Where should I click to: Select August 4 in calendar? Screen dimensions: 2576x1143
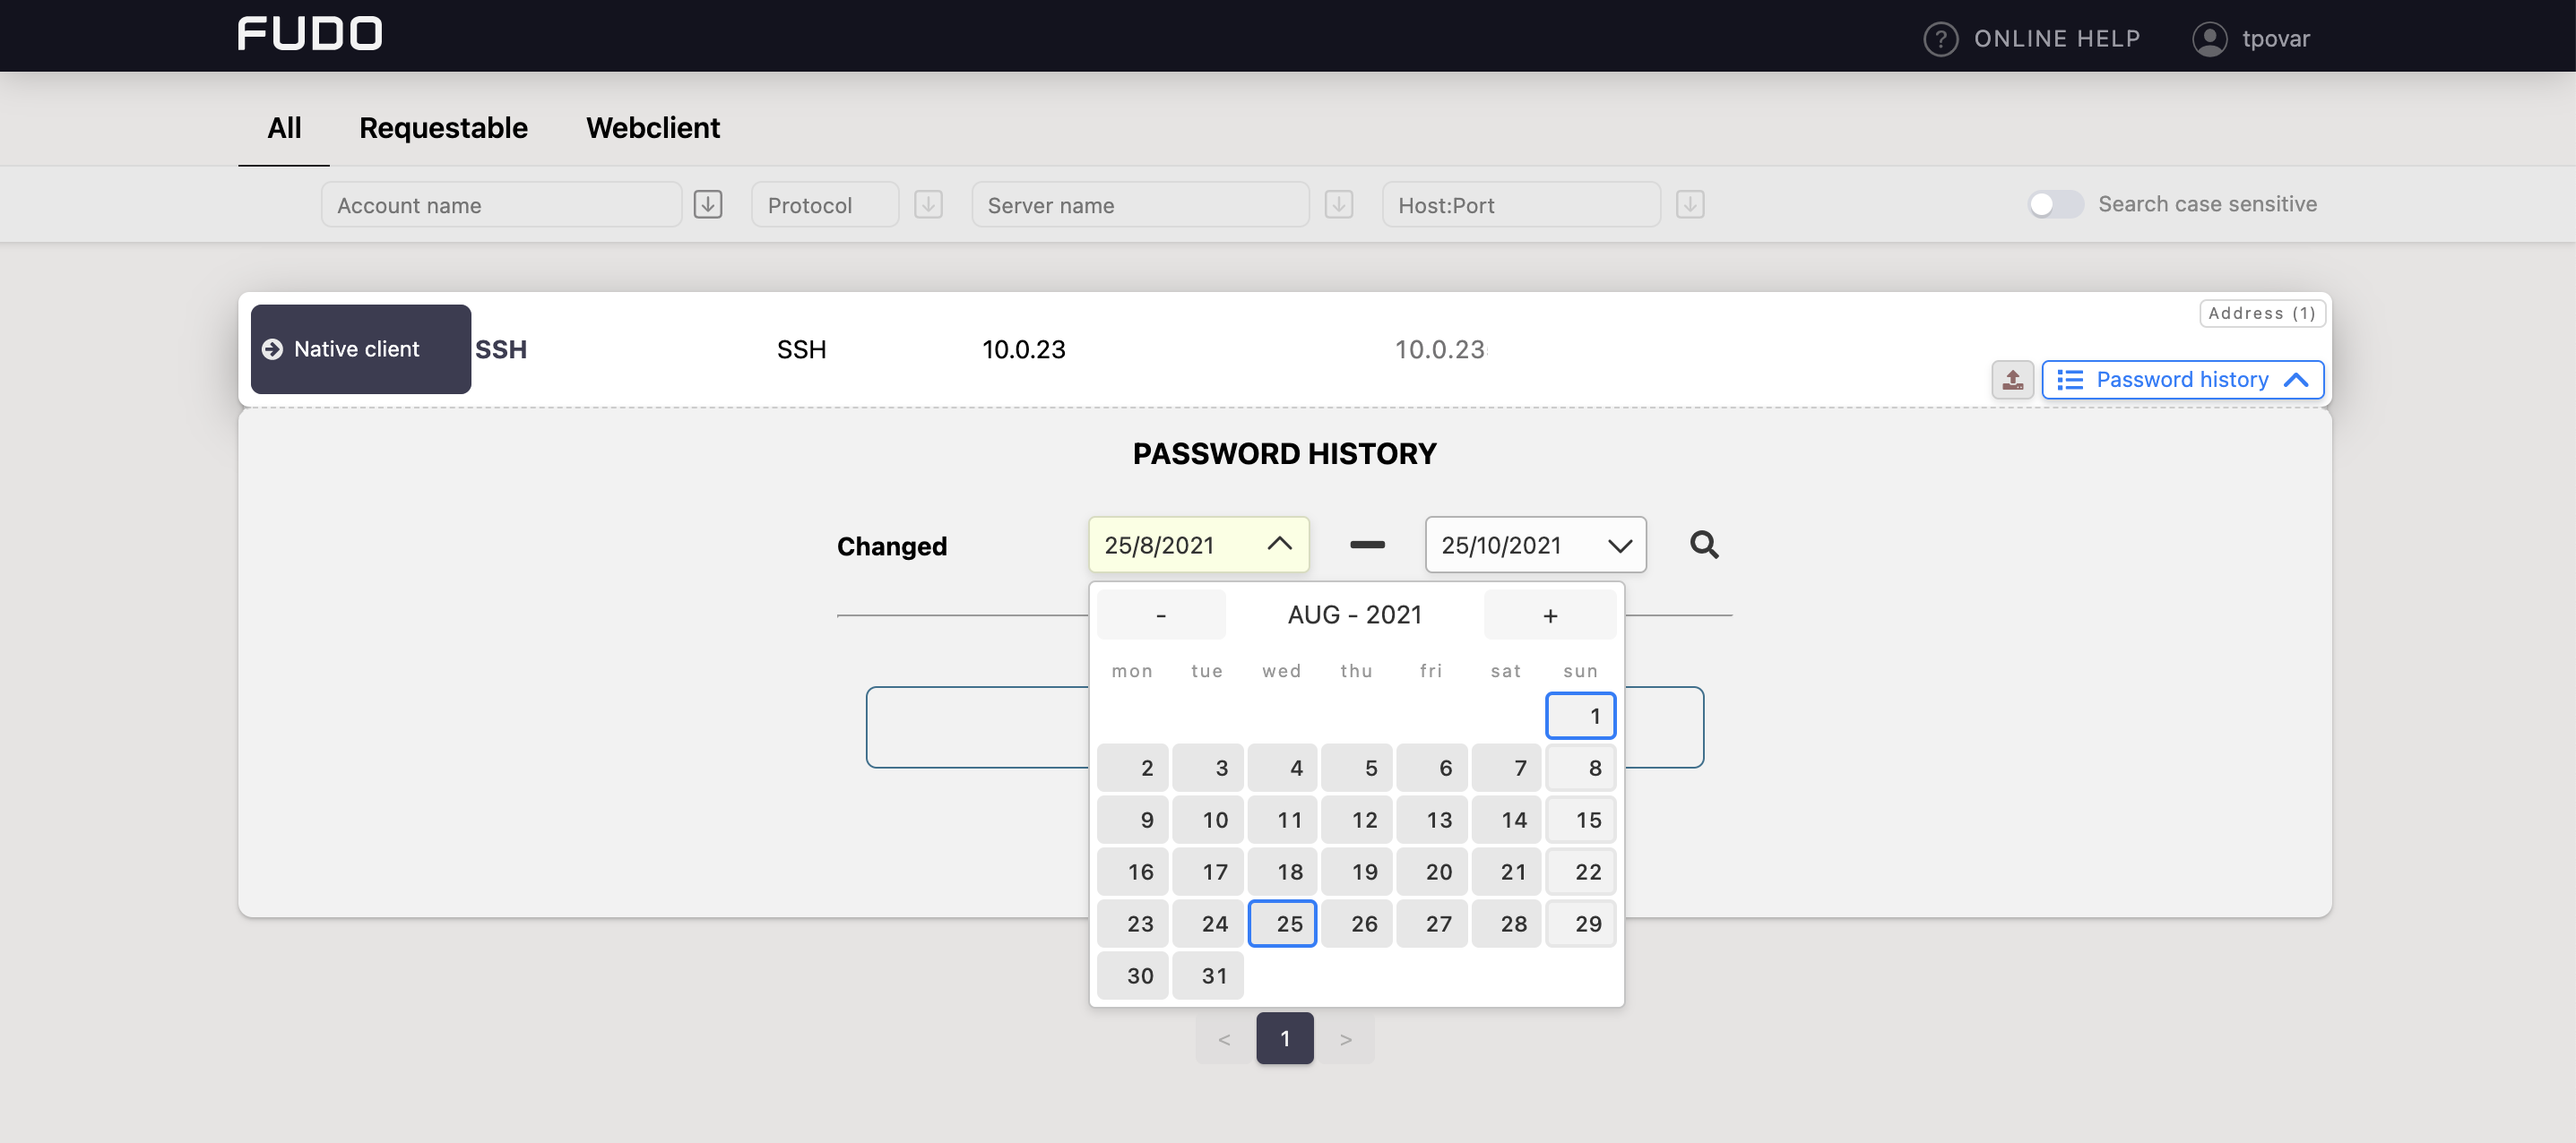click(1283, 768)
